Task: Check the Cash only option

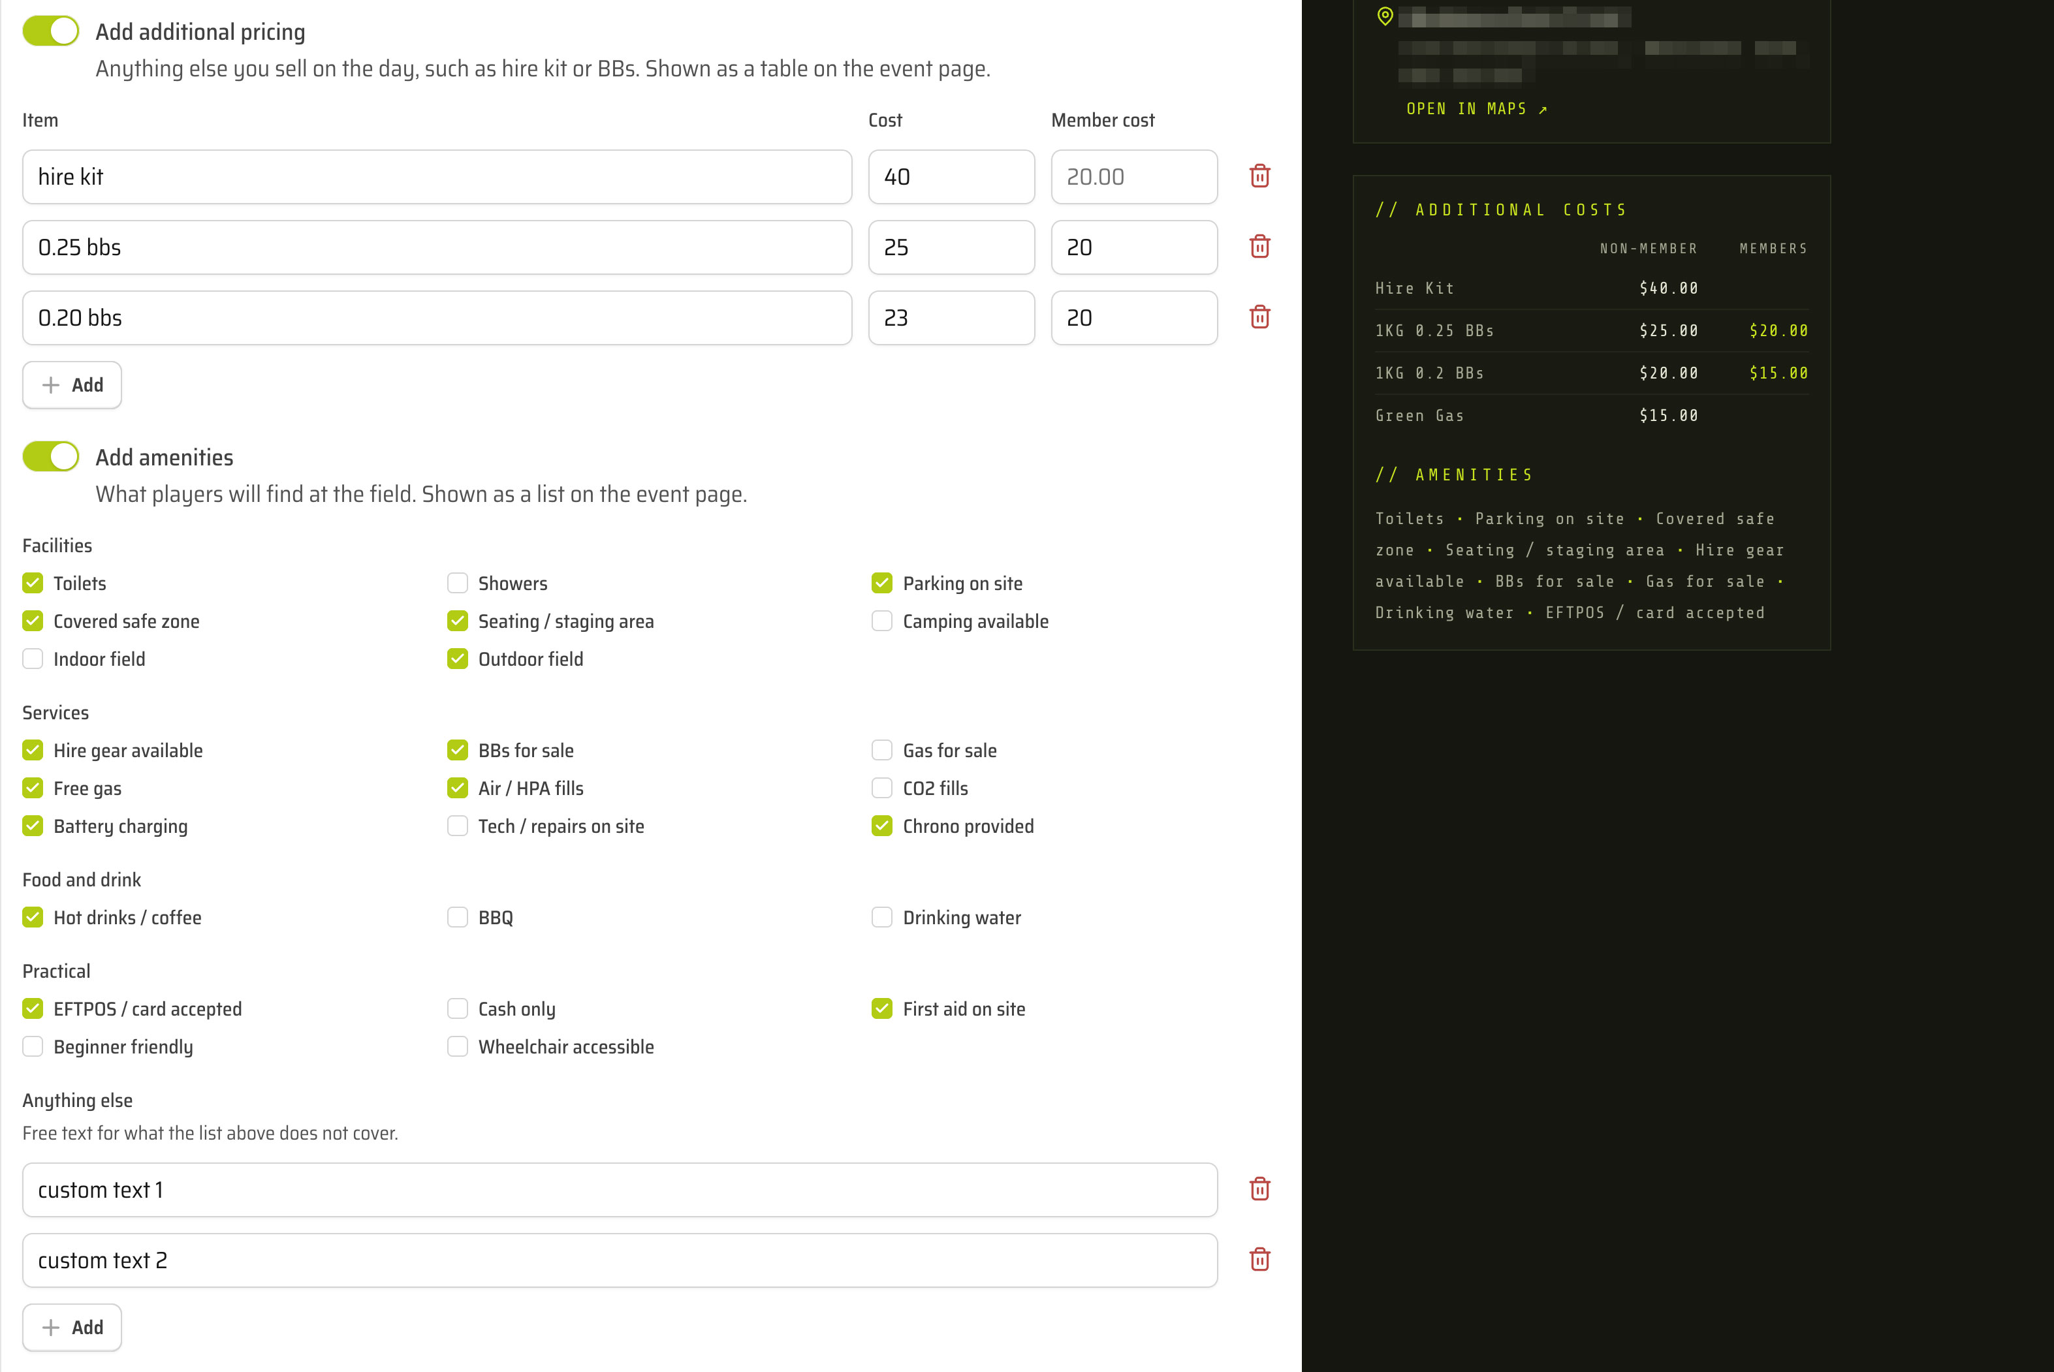Action: click(x=458, y=1009)
